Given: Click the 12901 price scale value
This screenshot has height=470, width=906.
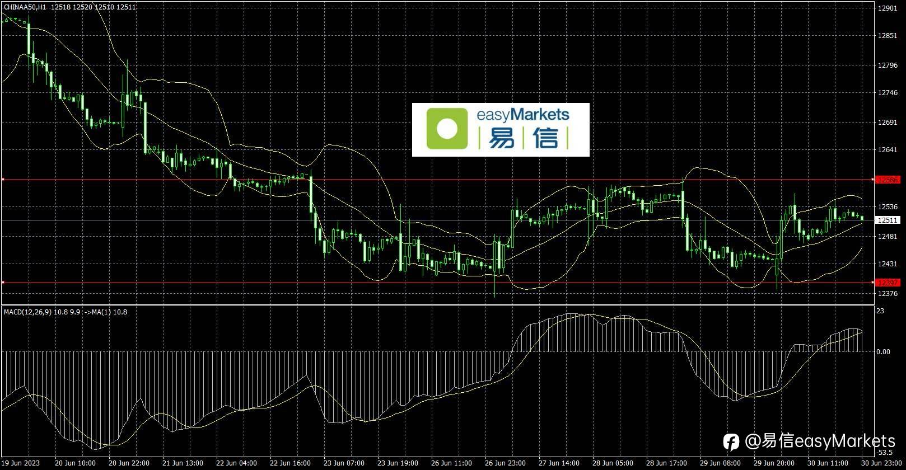Looking at the screenshot, I should click(888, 8).
